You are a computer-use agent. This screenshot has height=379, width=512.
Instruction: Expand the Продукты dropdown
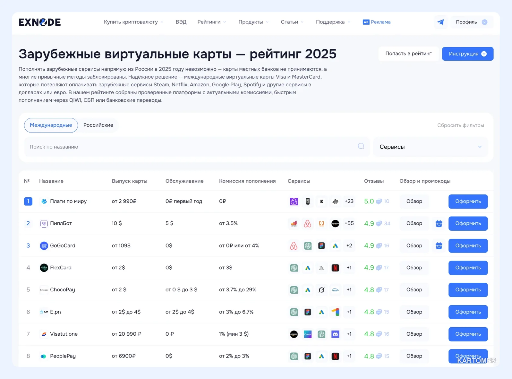click(x=253, y=22)
